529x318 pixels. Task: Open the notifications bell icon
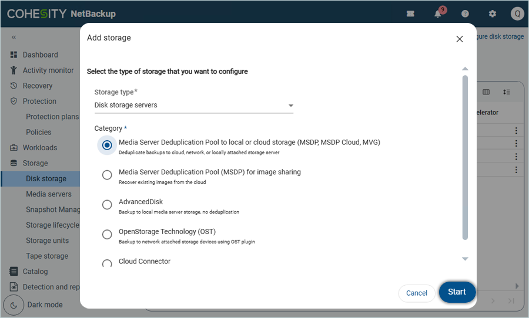(x=438, y=14)
